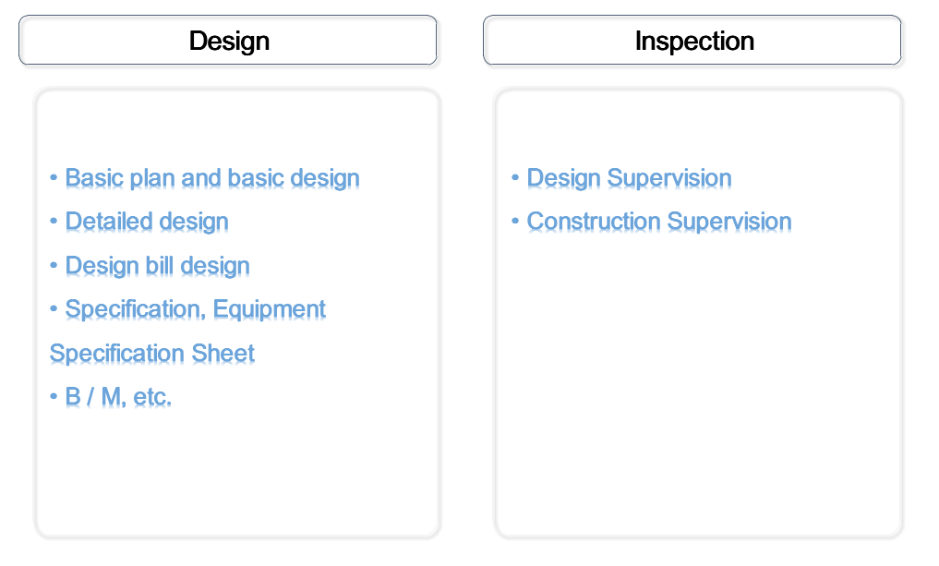Select the 'Construction Supervision' item

tap(659, 222)
